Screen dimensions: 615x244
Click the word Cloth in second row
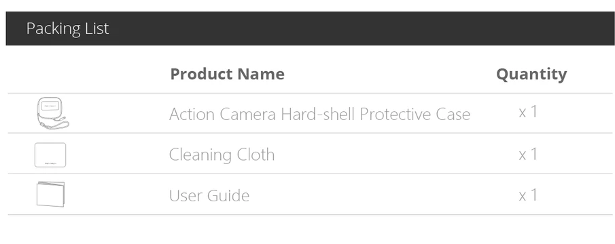pos(256,155)
